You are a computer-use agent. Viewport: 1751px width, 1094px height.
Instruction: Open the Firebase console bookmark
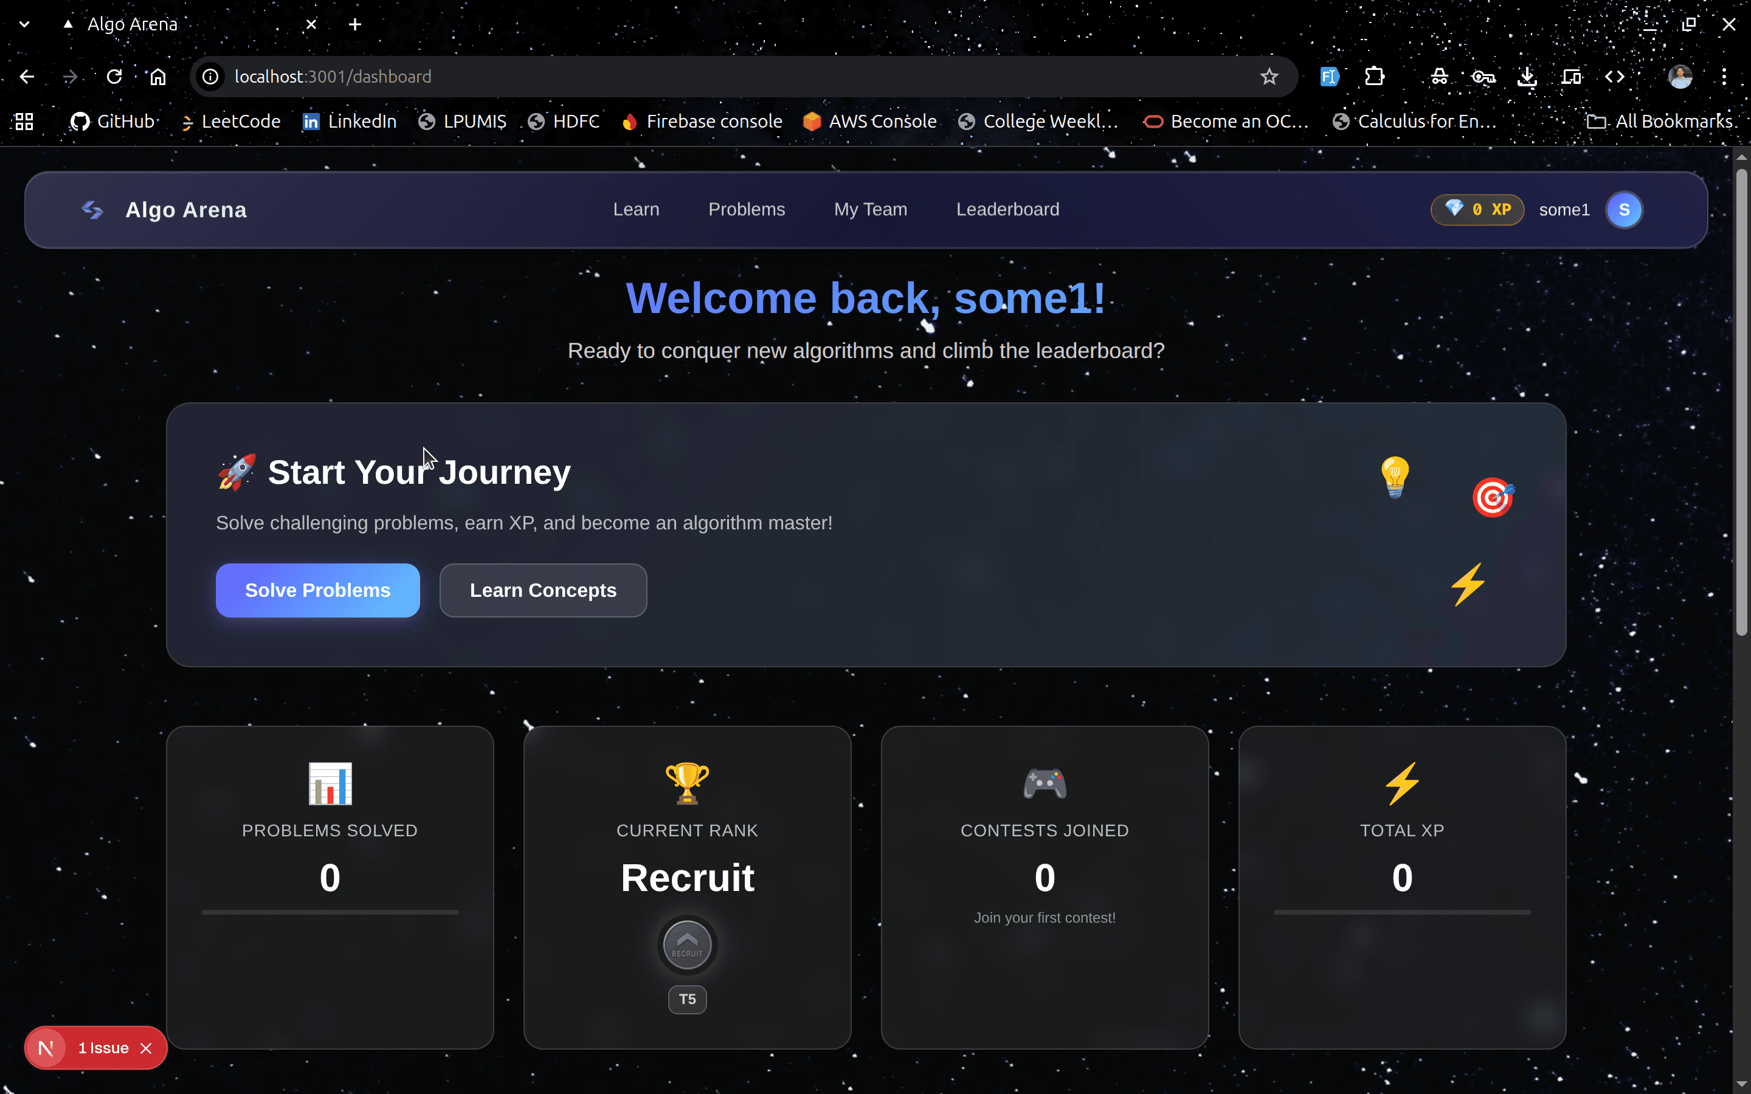pyautogui.click(x=701, y=121)
